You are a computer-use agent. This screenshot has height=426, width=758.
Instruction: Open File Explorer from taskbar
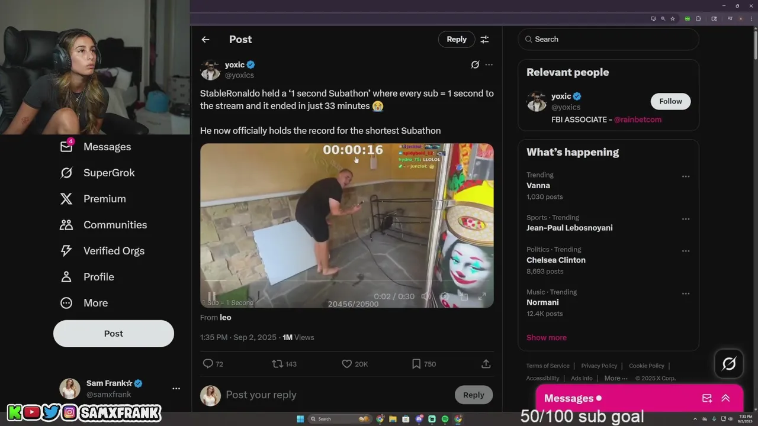tap(393, 419)
